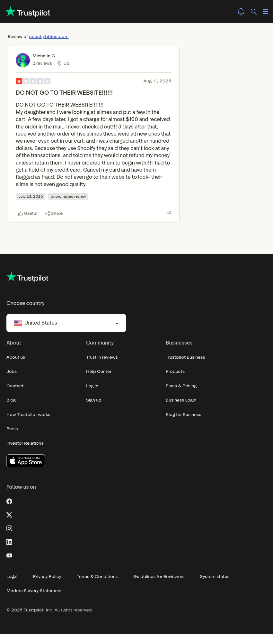The height and width of the screenshot is (634, 273).
Task: Open the Blog footer link
Action: tap(11, 400)
